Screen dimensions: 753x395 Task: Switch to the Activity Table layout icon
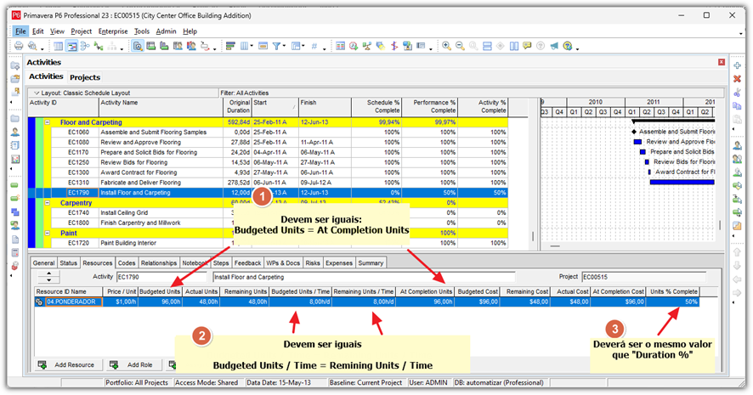point(58,46)
